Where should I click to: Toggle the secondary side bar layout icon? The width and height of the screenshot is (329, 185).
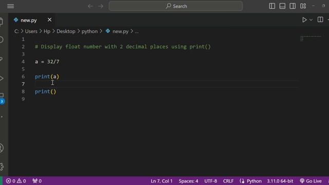pyautogui.click(x=293, y=6)
